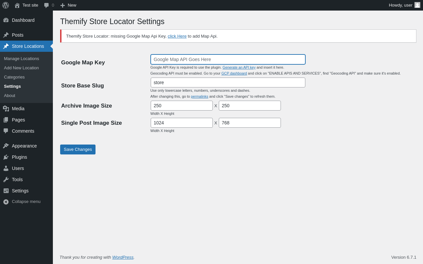Focus the Google Map Key input field
The width and height of the screenshot is (423, 264).
[x=228, y=59]
